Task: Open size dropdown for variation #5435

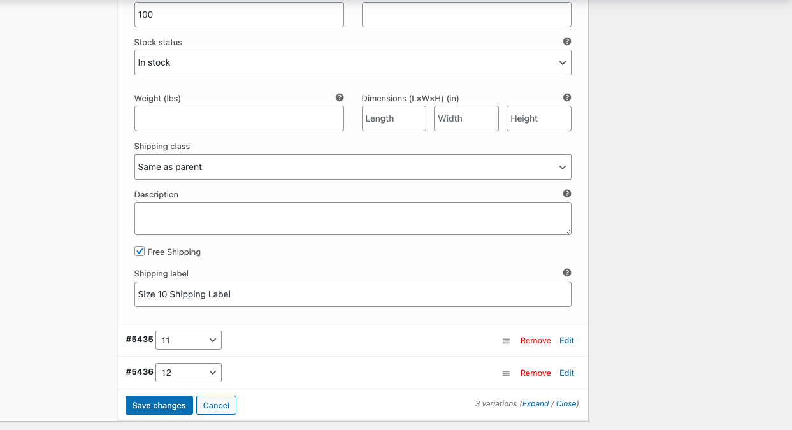Action: pyautogui.click(x=189, y=340)
